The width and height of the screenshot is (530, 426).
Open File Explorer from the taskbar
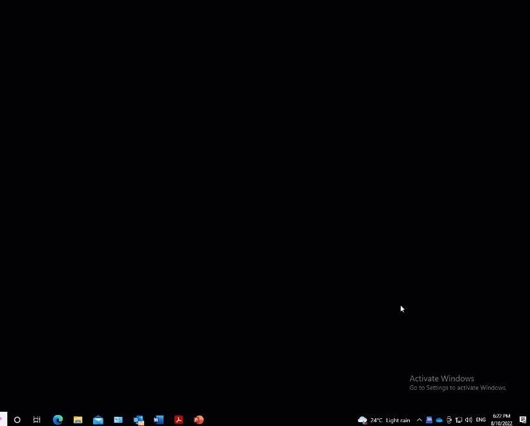coord(78,420)
